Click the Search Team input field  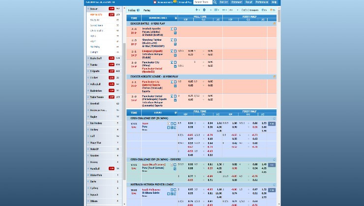coord(203,2)
